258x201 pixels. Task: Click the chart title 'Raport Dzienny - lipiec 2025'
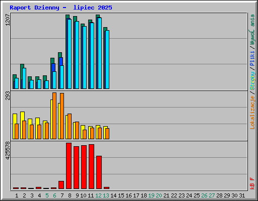click(61, 8)
